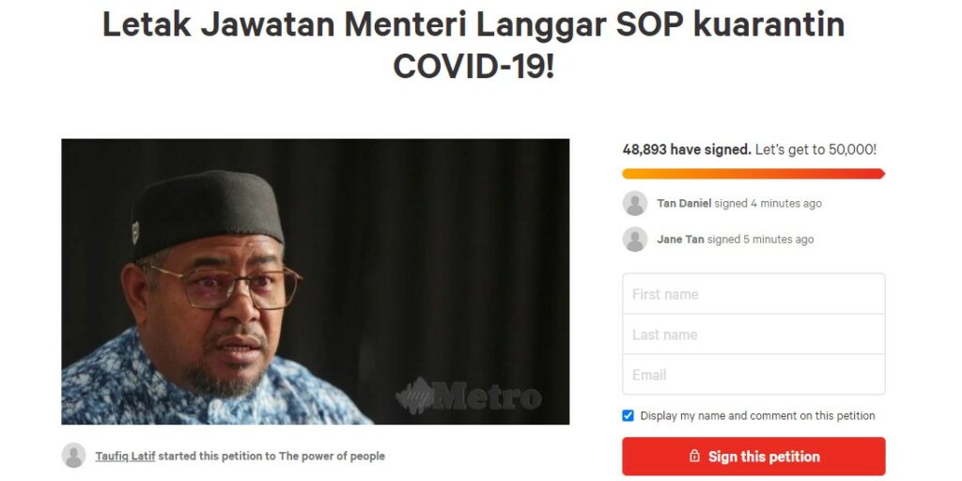Click the Display my name label text
The height and width of the screenshot is (481, 962).
pyautogui.click(x=758, y=415)
